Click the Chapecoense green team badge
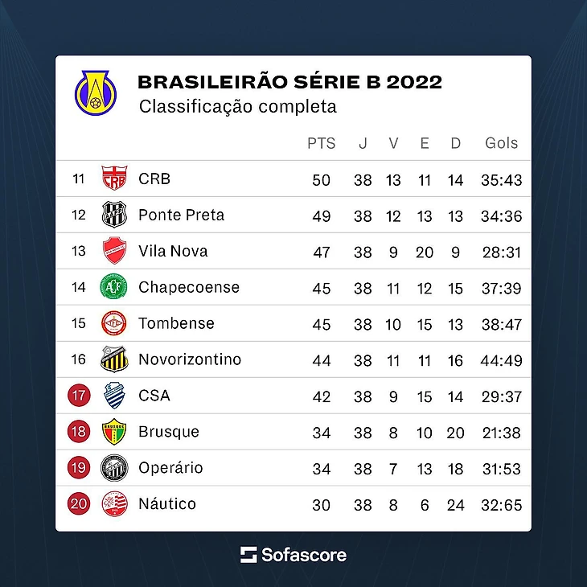This screenshot has height=587, width=587. coord(113,287)
